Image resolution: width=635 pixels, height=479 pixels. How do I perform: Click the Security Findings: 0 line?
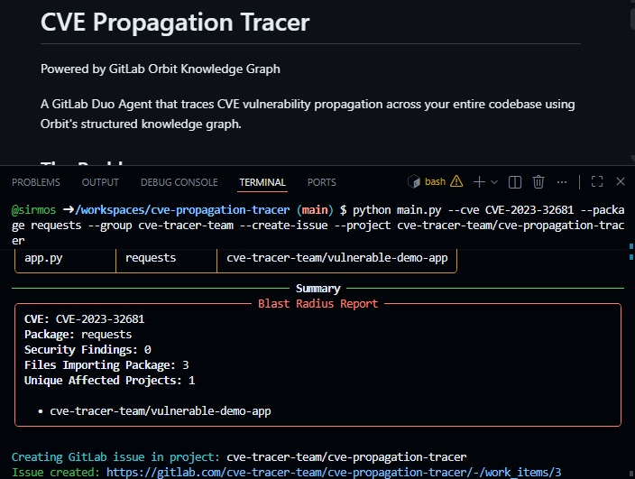[x=87, y=350]
